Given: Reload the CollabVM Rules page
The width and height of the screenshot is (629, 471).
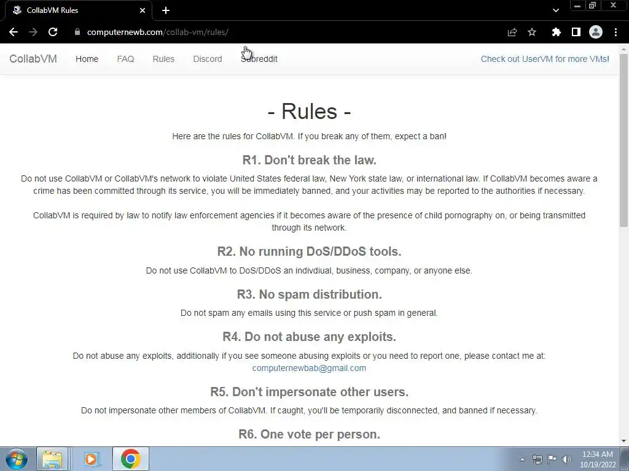Looking at the screenshot, I should (53, 32).
